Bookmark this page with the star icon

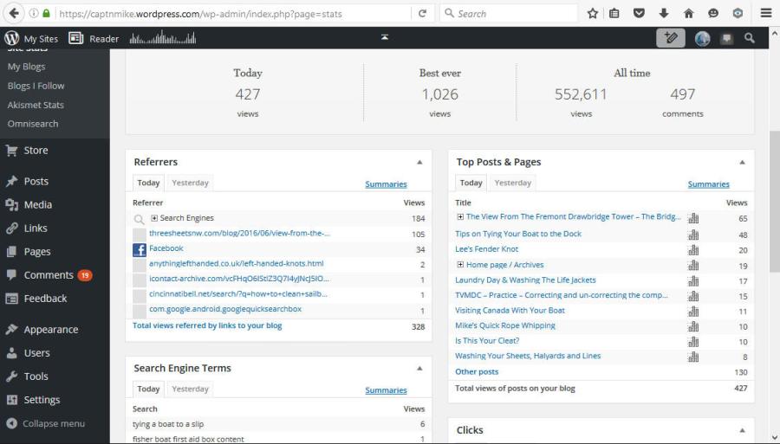pyautogui.click(x=593, y=13)
